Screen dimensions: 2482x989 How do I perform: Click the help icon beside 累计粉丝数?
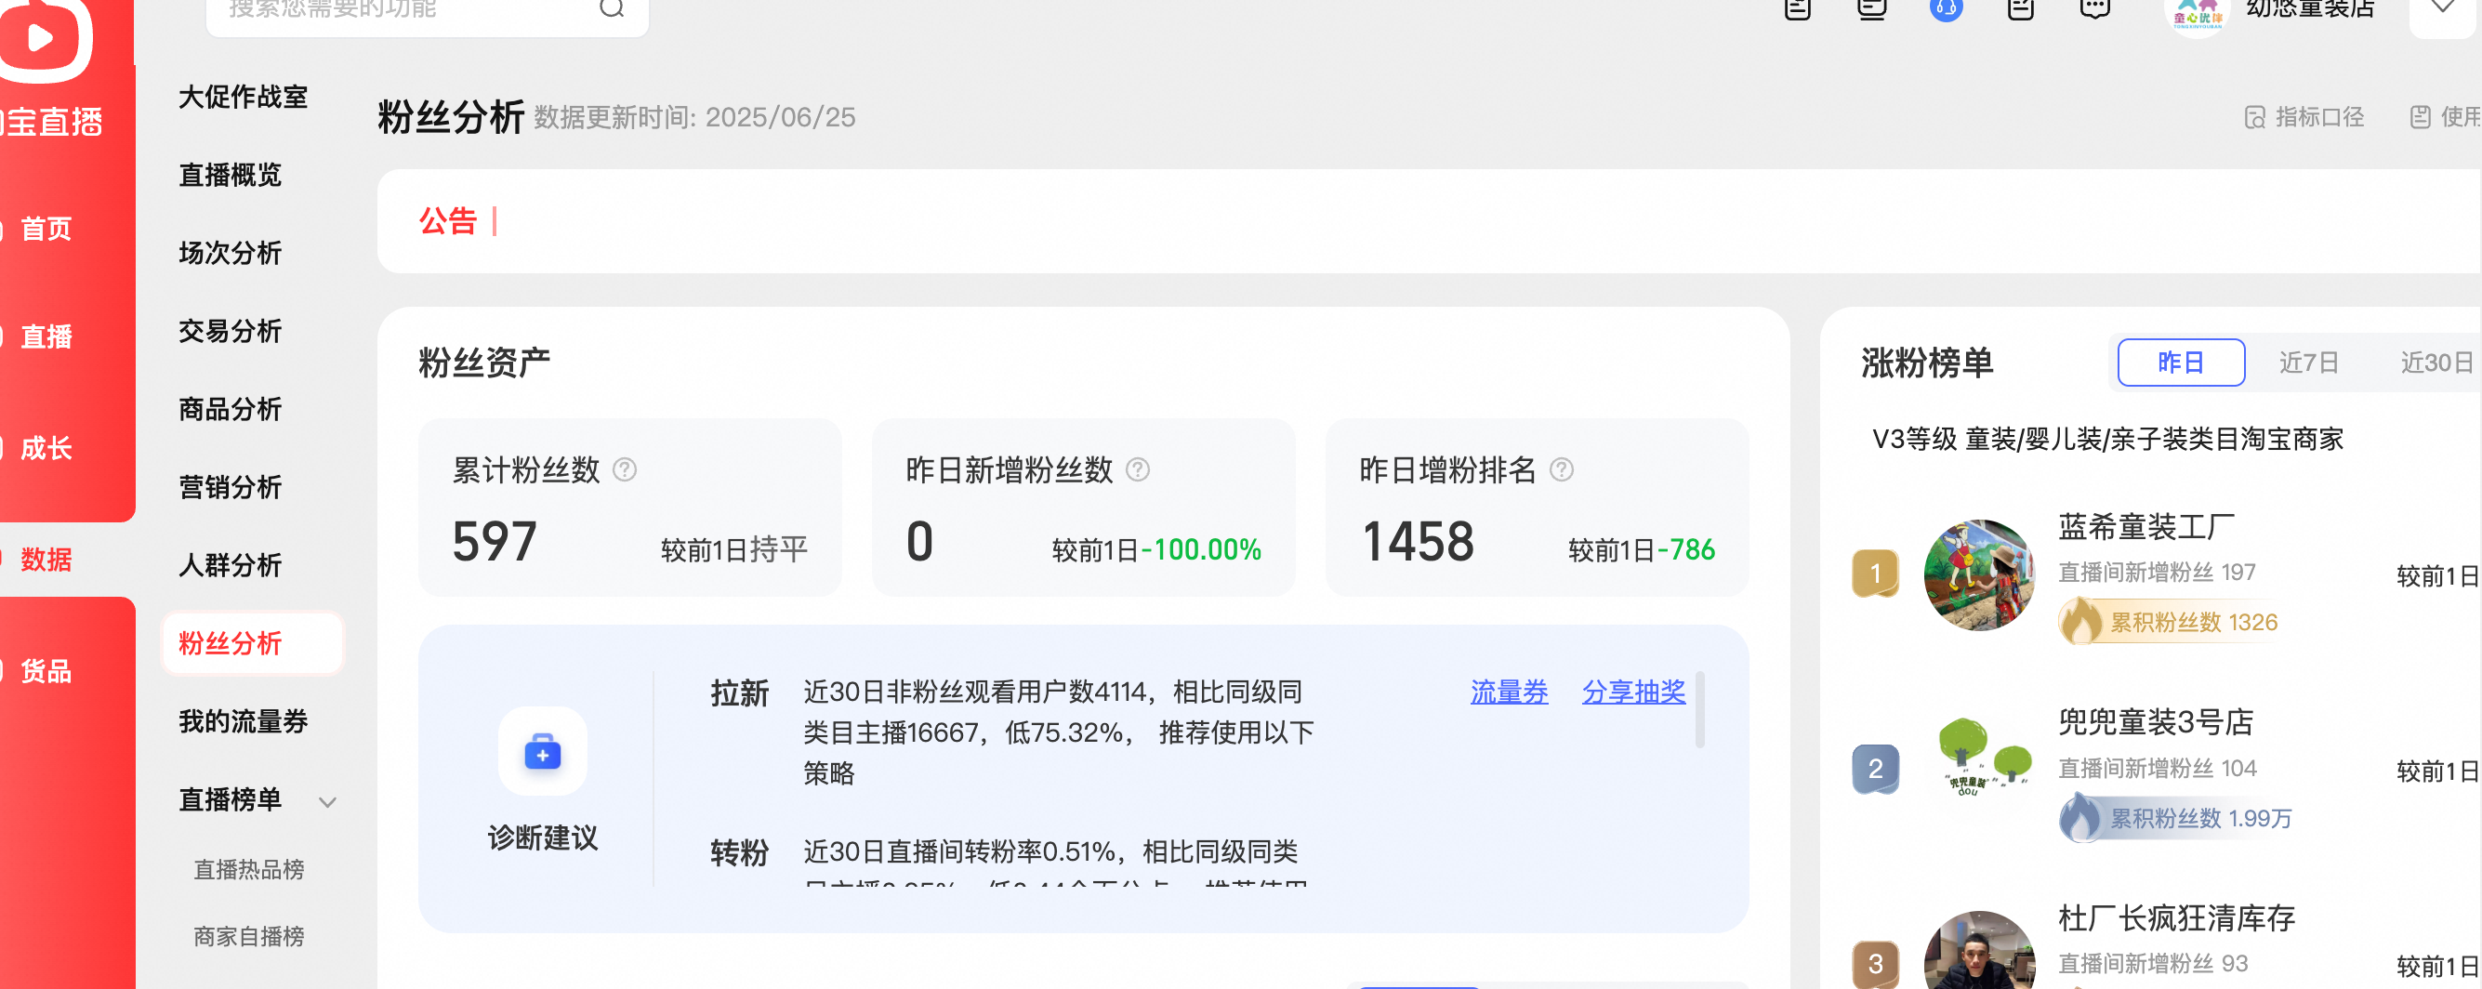point(625,469)
